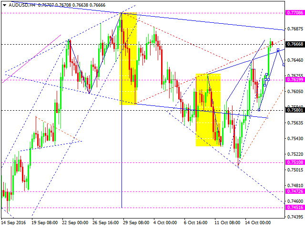Click the 22 Sep 00:00 time label
The image size is (305, 228).
click(x=75, y=223)
